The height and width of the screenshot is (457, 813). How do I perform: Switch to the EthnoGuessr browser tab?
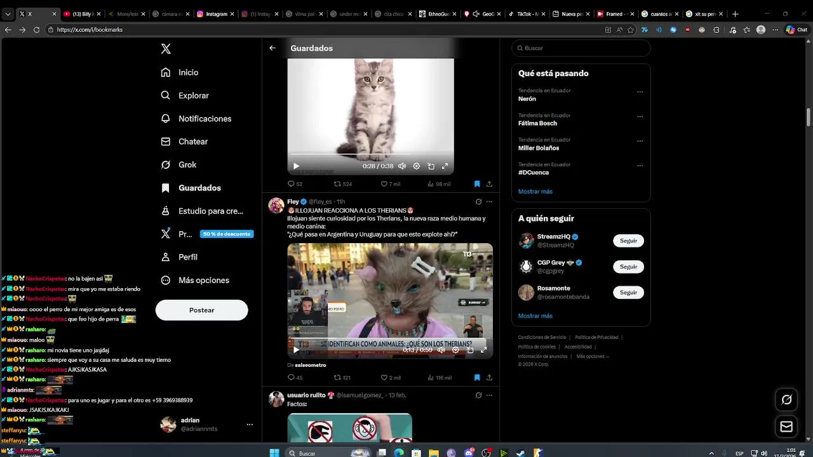(x=438, y=14)
